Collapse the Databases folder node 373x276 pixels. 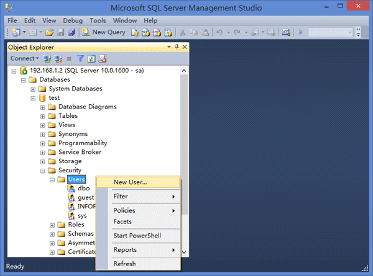pyautogui.click(x=24, y=80)
